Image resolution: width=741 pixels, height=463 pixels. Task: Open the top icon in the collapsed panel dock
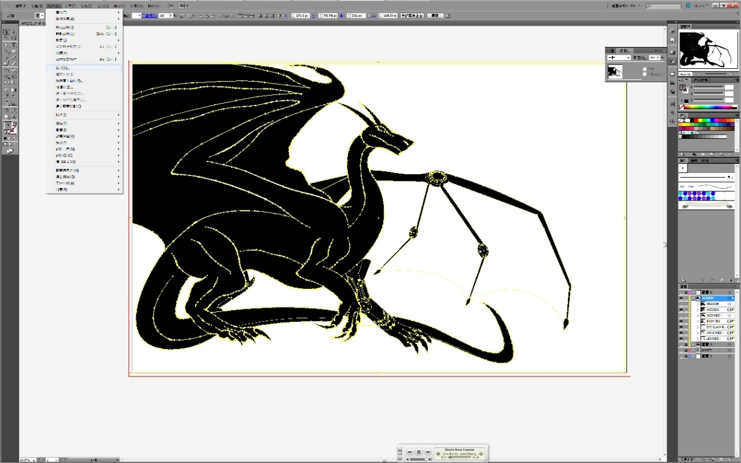(673, 31)
